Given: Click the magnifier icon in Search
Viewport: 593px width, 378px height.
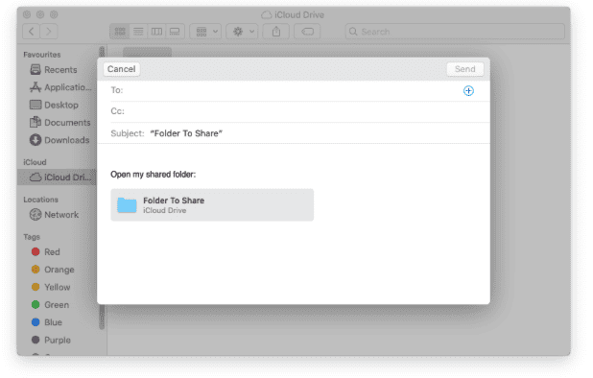Looking at the screenshot, I should click(353, 32).
